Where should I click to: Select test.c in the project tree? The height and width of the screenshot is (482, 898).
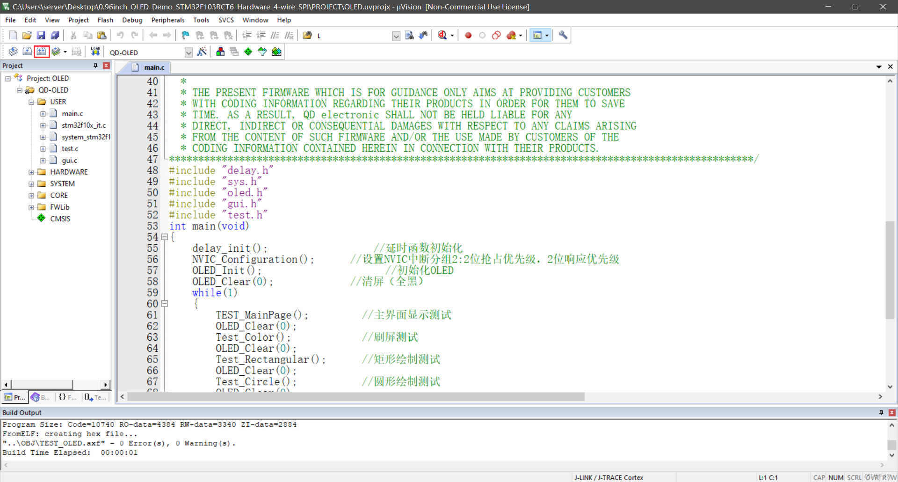click(70, 149)
